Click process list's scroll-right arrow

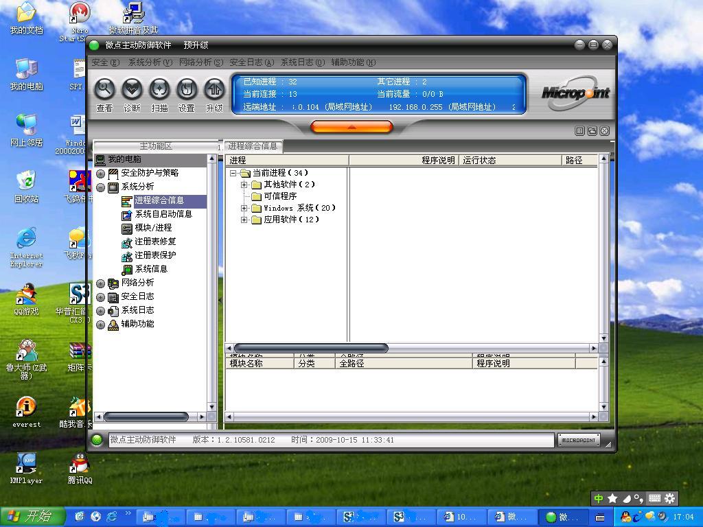(x=594, y=348)
